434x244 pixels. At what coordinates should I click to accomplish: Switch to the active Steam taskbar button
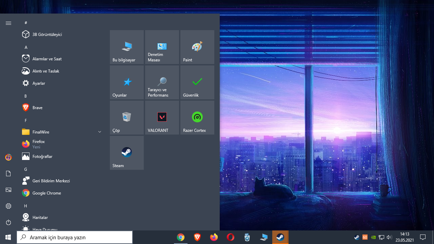click(x=280, y=237)
